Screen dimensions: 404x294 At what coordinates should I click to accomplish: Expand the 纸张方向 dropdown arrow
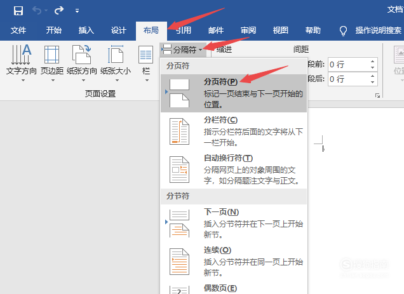(x=83, y=81)
